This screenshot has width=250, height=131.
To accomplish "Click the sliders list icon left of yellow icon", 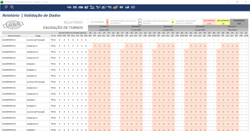I will pos(110,7).
